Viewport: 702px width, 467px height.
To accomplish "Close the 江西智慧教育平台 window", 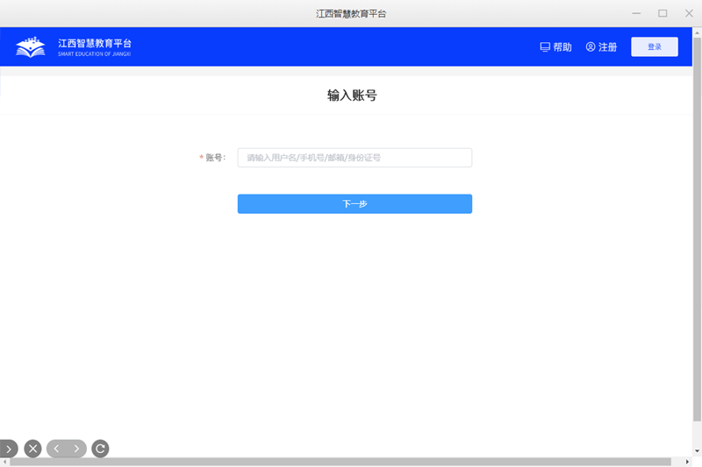I will [689, 13].
